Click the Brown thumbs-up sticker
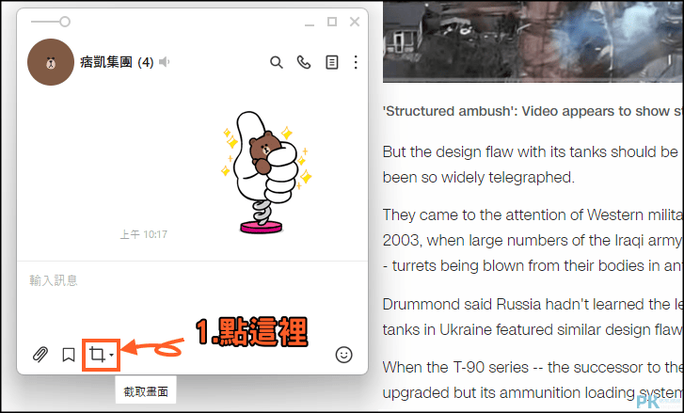 point(266,173)
